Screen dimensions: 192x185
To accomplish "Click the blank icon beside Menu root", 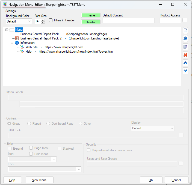I will (12, 30).
